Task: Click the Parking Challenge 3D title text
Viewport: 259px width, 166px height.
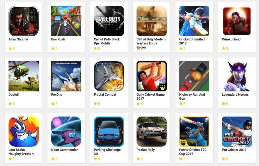Action: [107, 152]
